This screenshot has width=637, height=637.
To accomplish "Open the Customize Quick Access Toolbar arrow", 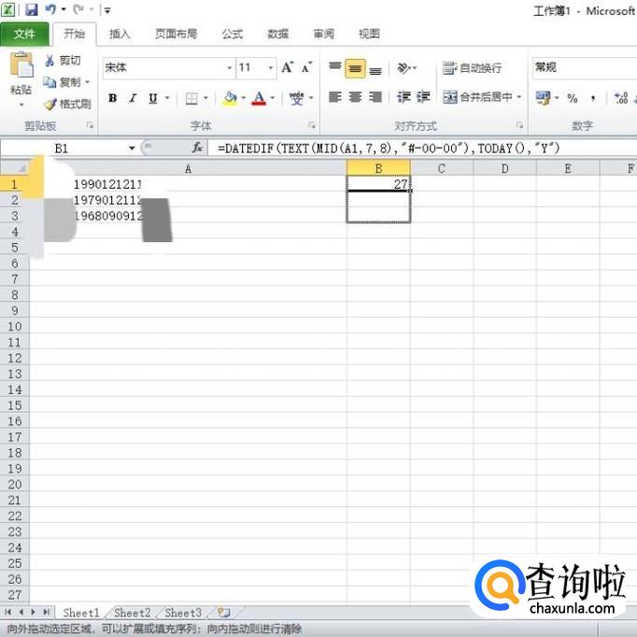I will (106, 10).
